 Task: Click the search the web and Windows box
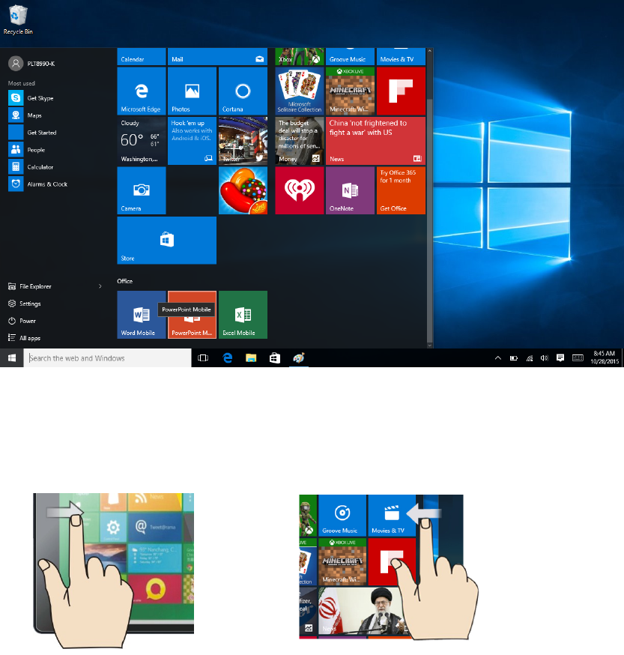tap(107, 358)
